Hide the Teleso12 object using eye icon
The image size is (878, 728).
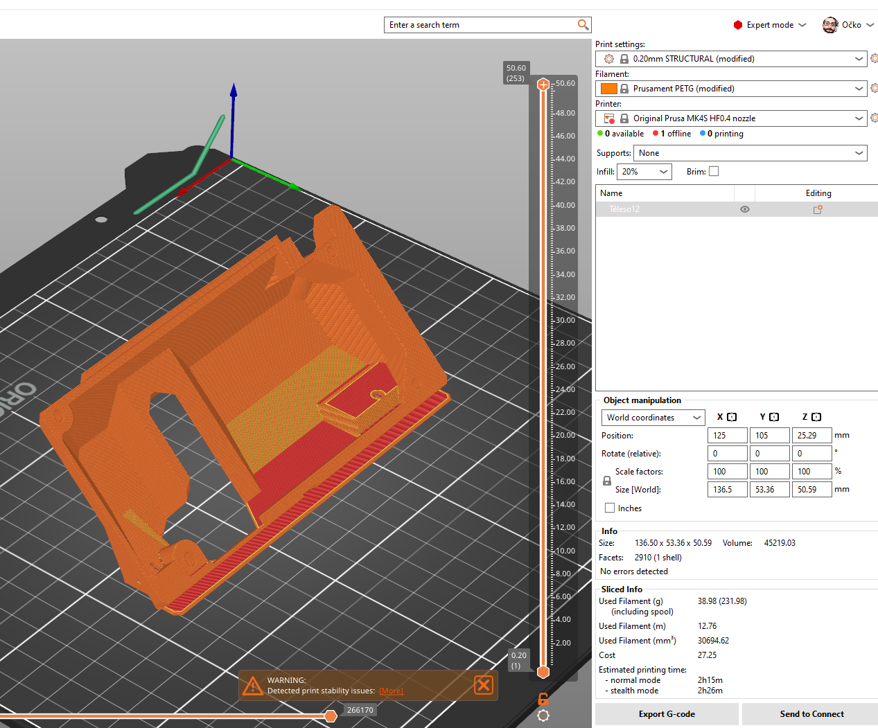(x=745, y=209)
